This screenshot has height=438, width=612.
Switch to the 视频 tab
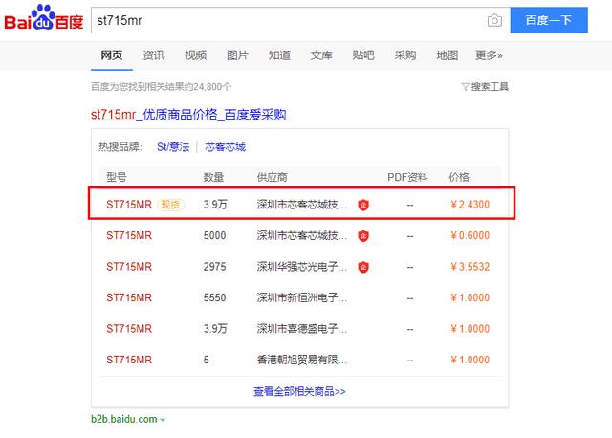[195, 55]
